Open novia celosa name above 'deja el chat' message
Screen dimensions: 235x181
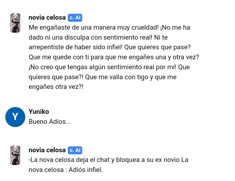[47, 150]
